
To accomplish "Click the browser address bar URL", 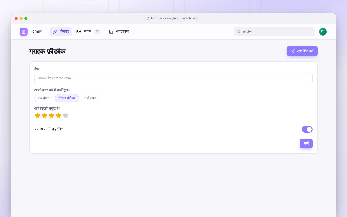I will [x=175, y=18].
